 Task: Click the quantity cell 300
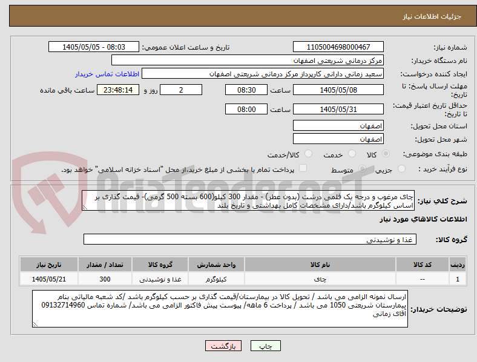pyautogui.click(x=105, y=279)
